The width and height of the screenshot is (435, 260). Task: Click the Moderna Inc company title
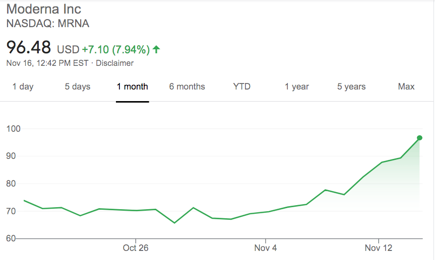click(43, 9)
